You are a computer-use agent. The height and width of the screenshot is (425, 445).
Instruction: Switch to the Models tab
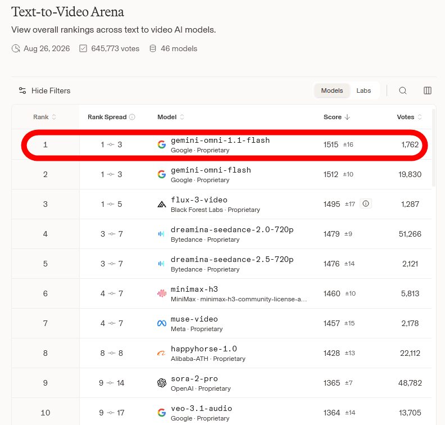tap(332, 91)
